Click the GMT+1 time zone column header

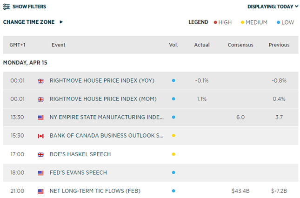tap(18, 45)
